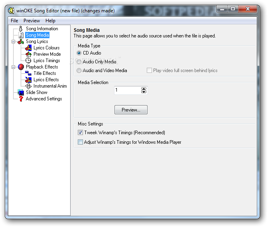The image size is (268, 227).
Task: Click the Preview... button
Action: tap(131, 110)
